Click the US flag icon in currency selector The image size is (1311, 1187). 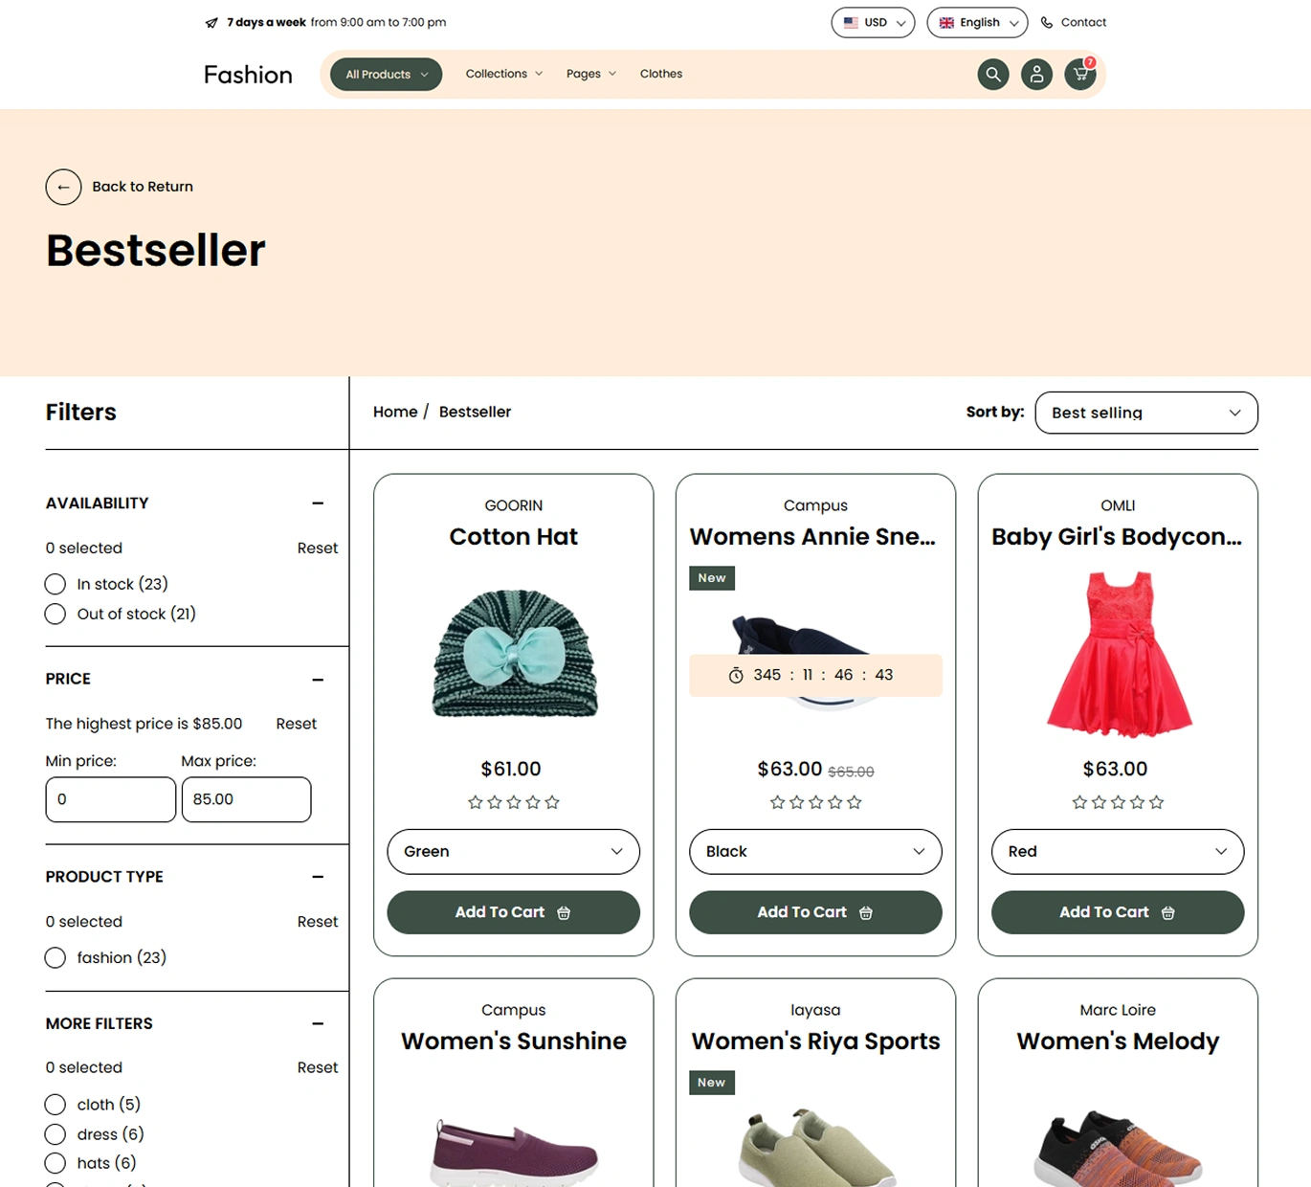tap(851, 22)
